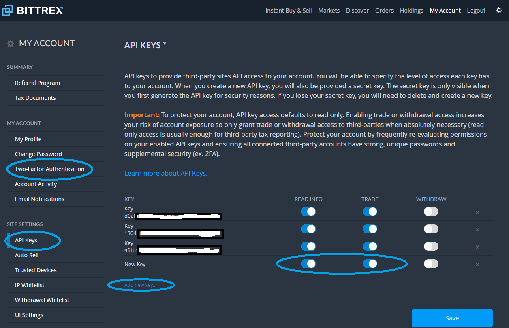Open Tax Documents in sidebar
Screen dimensions: 509x328
[x=35, y=98]
